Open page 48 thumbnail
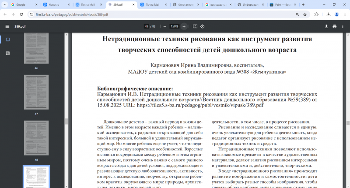The width and height of the screenshot is (350, 188). click(36, 138)
